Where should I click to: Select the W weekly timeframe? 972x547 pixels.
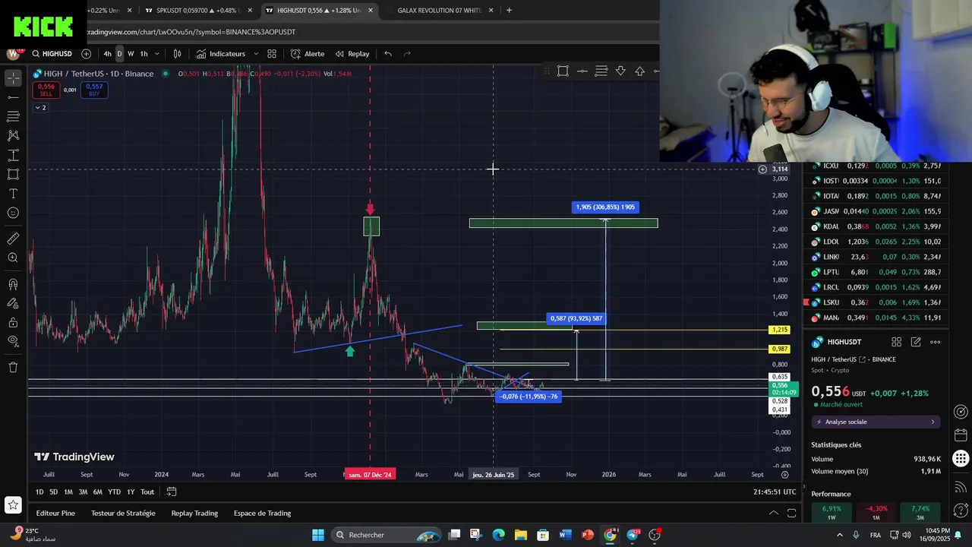[x=131, y=54]
